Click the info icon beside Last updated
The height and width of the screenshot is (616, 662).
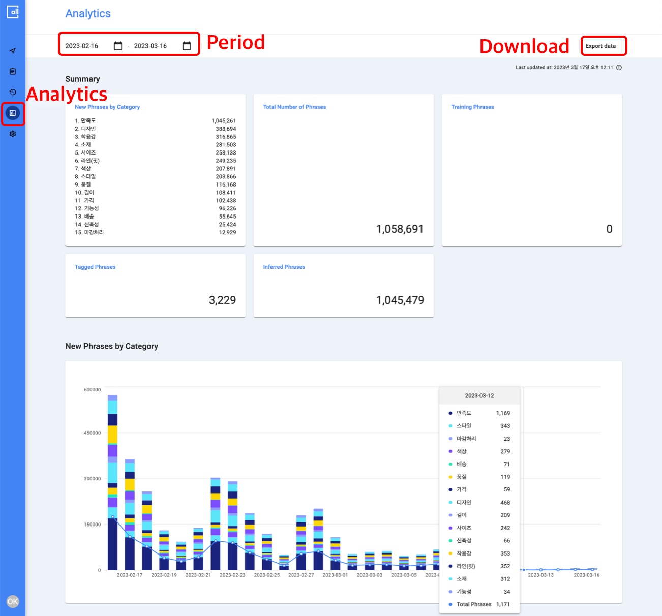click(619, 68)
